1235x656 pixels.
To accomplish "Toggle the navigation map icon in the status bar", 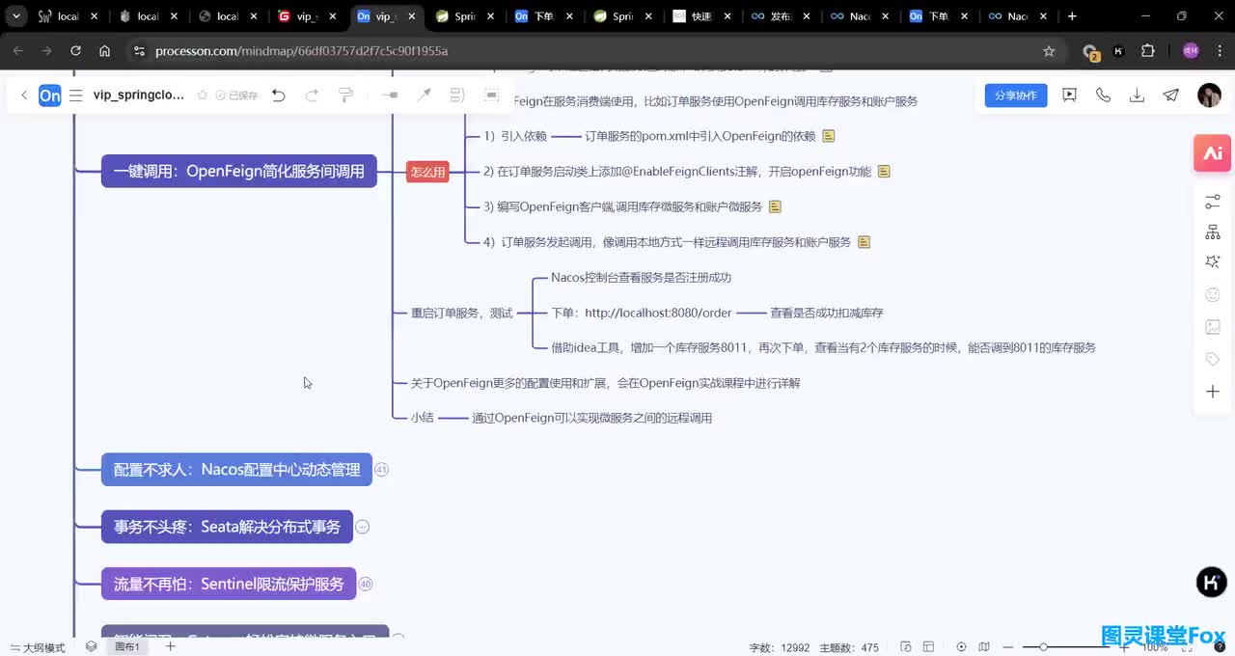I will (984, 647).
